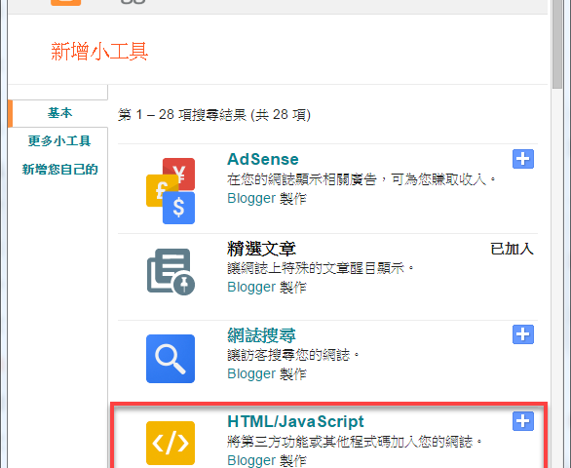Image resolution: width=571 pixels, height=468 pixels.
Task: Click the vertical scrollbar thumb
Action: pyautogui.click(x=557, y=44)
